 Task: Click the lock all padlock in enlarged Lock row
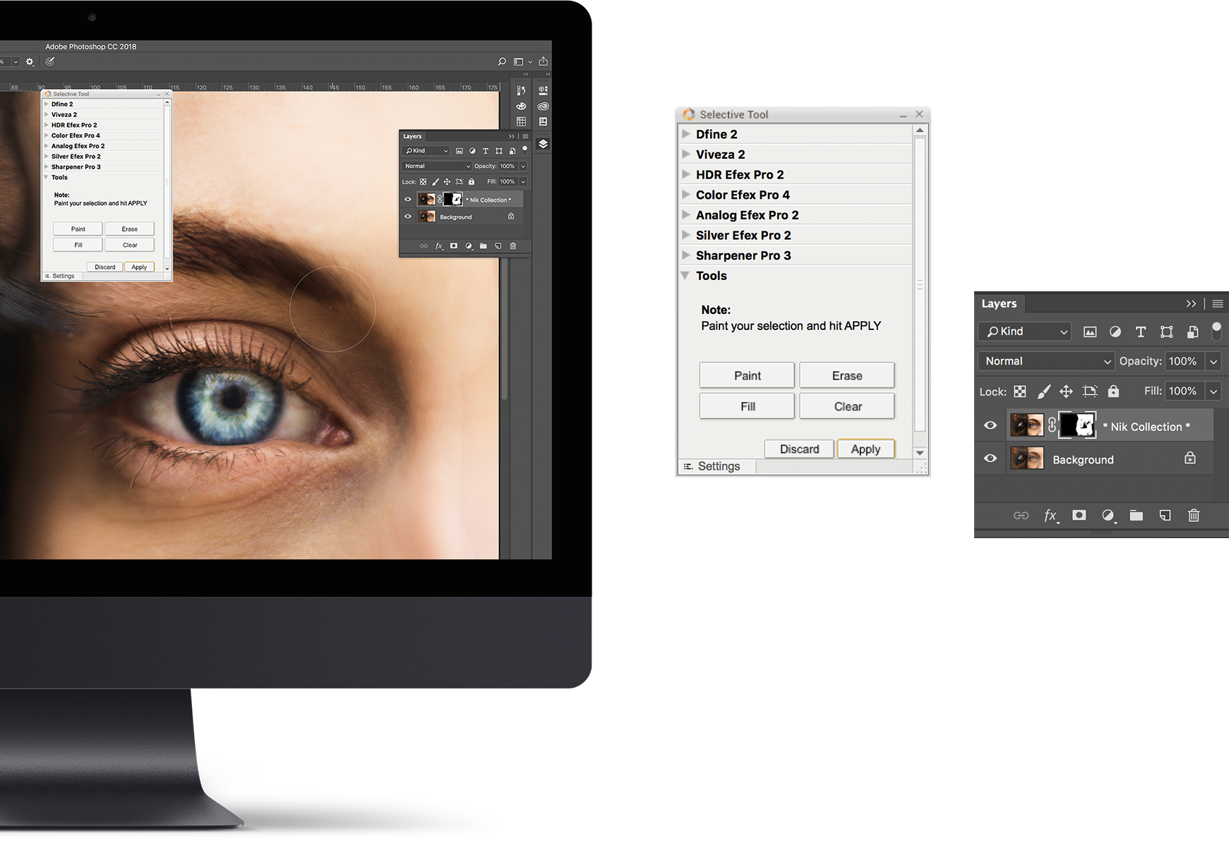tap(1113, 391)
